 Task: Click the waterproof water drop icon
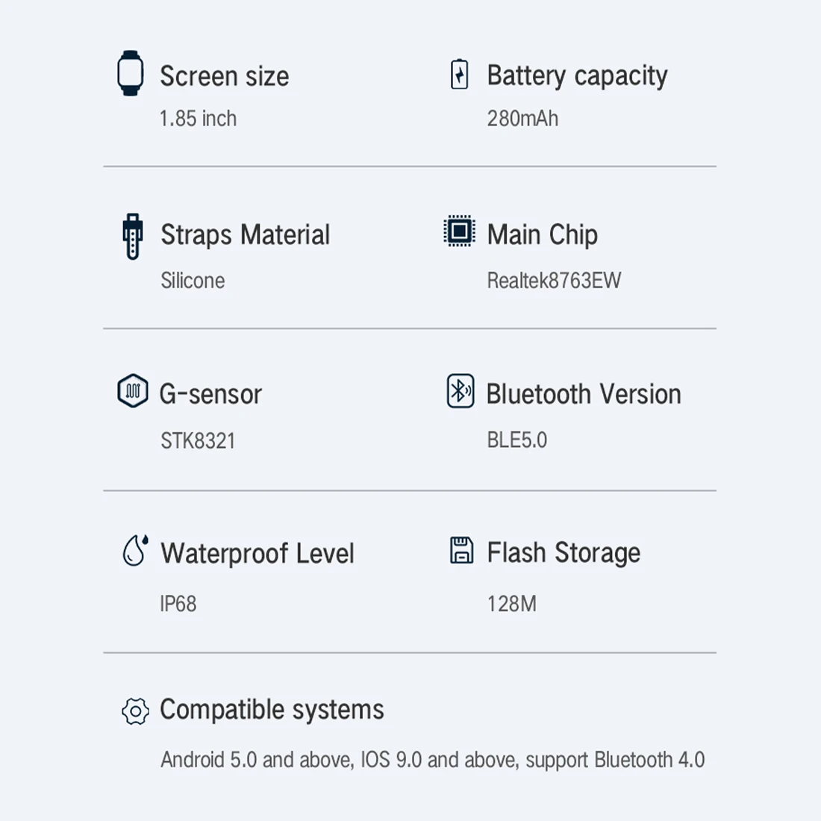[x=135, y=551]
